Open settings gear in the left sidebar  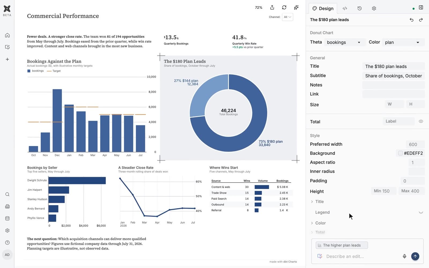point(7,230)
